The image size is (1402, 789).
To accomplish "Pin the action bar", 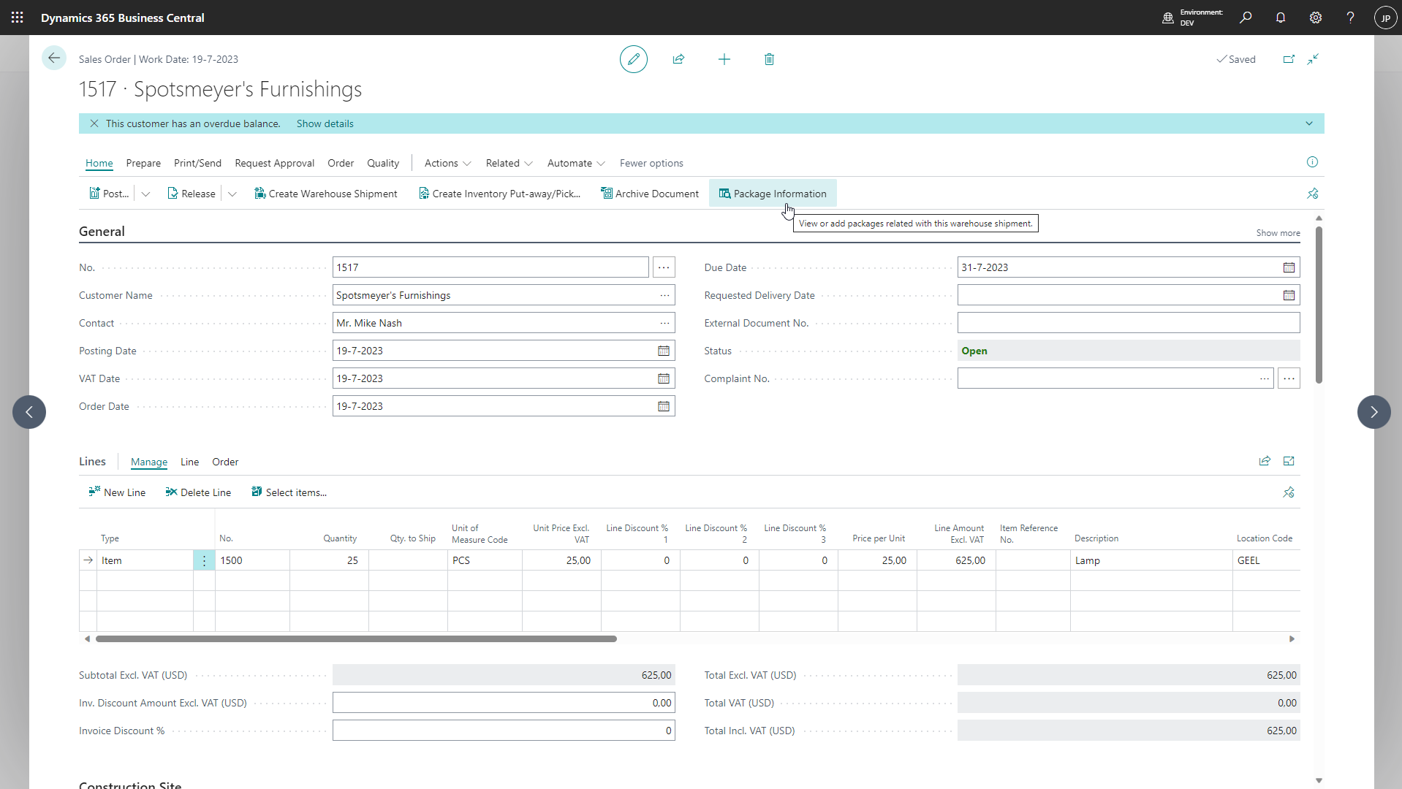I will click(x=1313, y=194).
